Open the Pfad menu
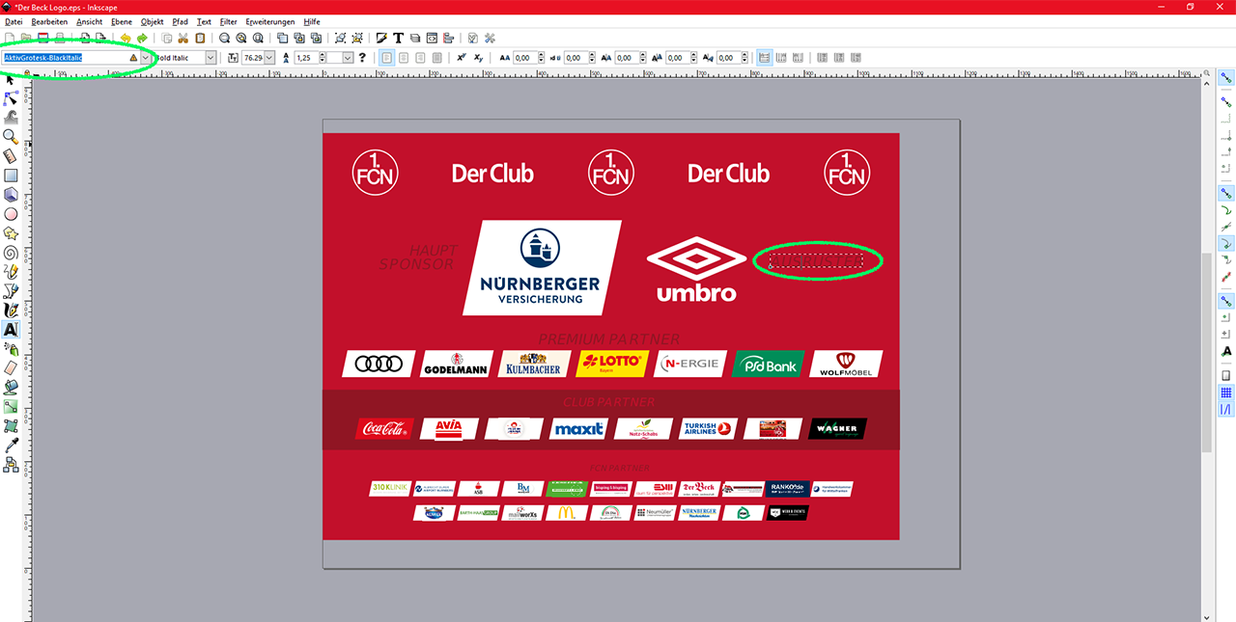Viewport: 1236px width, 622px height. point(181,21)
